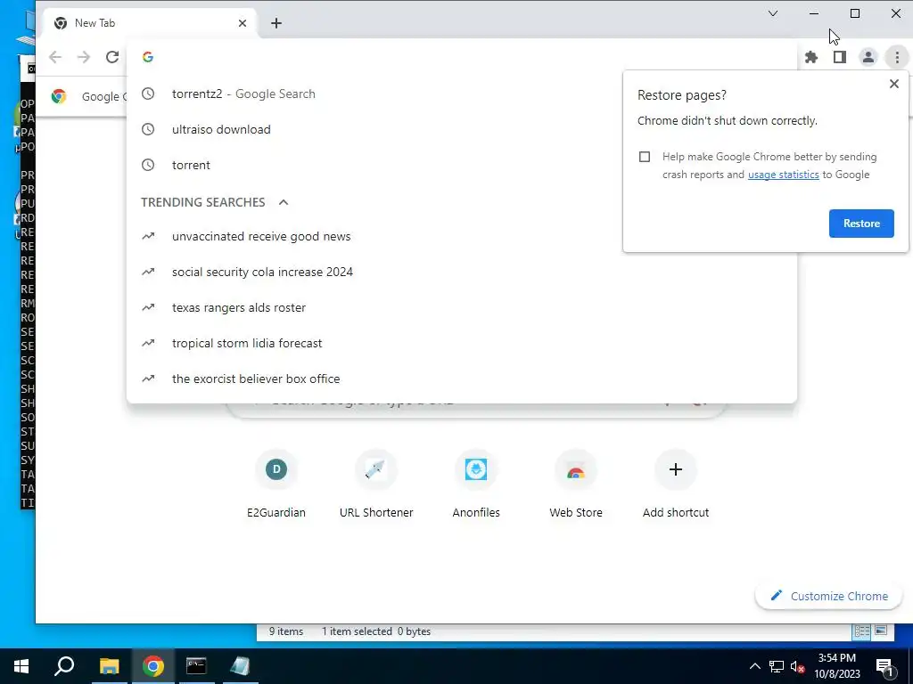This screenshot has height=684, width=913.
Task: Choose tropical storm lidia forecast suggestion
Action: 461,343
